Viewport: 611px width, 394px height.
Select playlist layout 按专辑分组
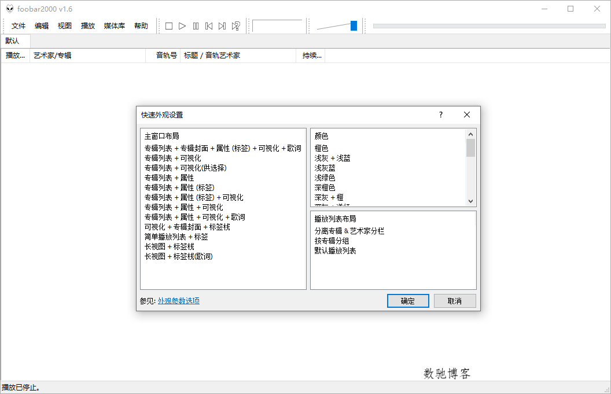click(332, 241)
